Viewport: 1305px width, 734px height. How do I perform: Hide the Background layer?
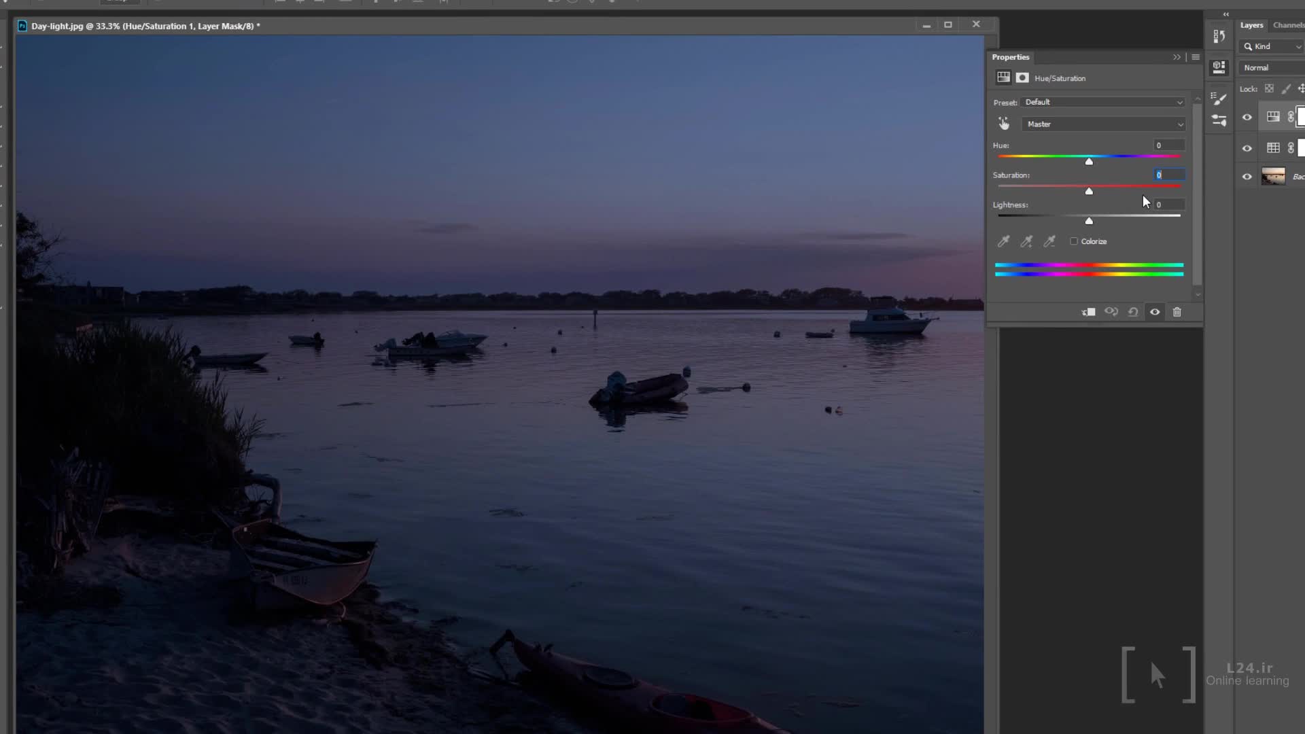[1247, 177]
